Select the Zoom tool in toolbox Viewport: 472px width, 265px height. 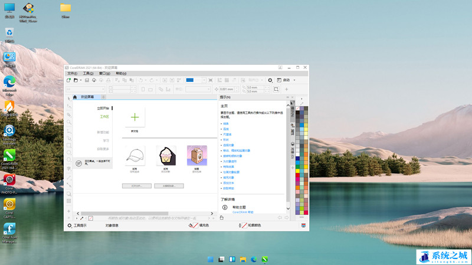click(69, 121)
